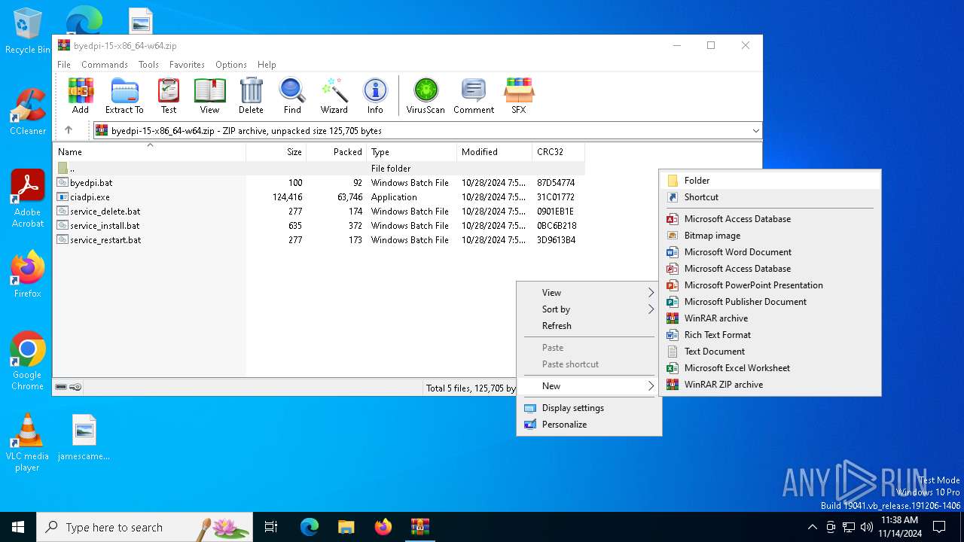
Task: Create new Bitmap image
Action: 770,236
